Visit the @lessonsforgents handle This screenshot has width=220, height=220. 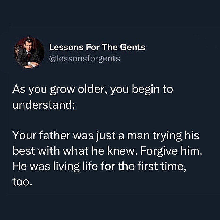(84, 58)
